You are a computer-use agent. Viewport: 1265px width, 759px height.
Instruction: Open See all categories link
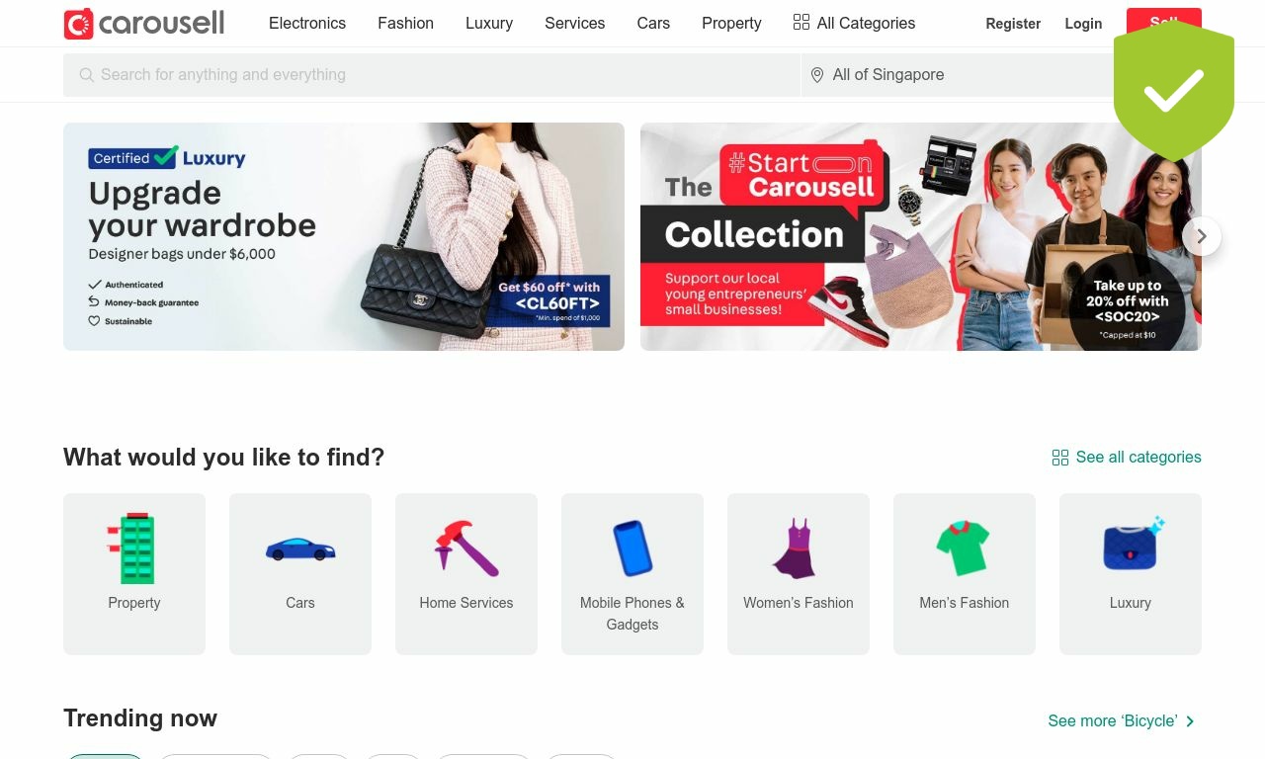[1127, 458]
